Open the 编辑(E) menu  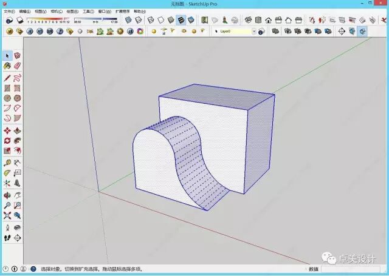point(25,12)
